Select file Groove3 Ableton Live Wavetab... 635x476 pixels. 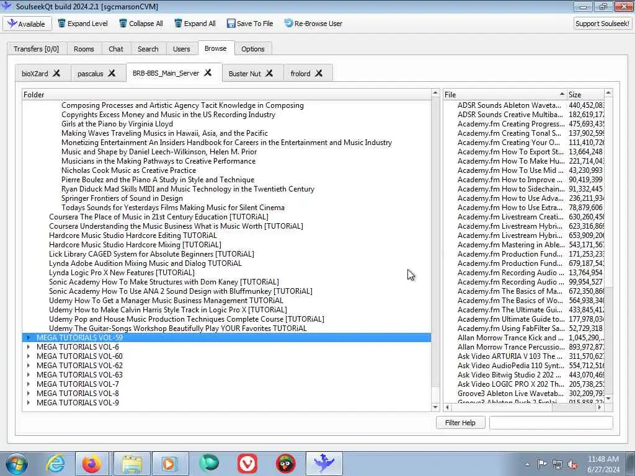510,394
